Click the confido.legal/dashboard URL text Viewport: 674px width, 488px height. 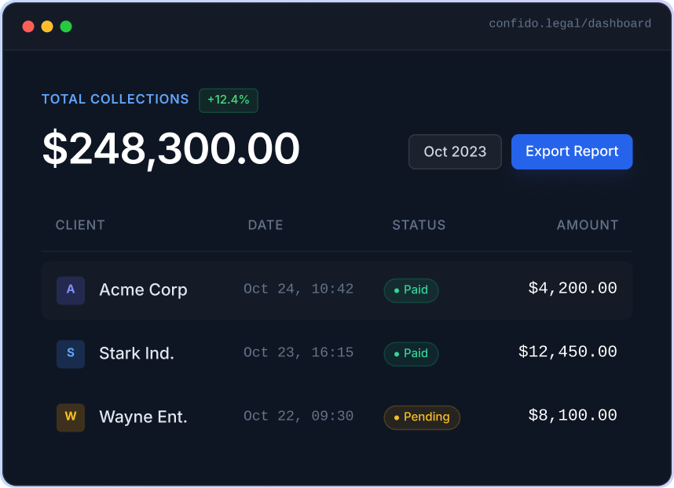[x=570, y=24]
